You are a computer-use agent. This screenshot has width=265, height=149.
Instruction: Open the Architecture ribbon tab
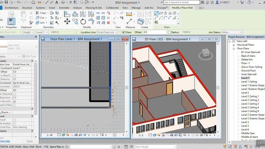pyautogui.click(x=11, y=8)
